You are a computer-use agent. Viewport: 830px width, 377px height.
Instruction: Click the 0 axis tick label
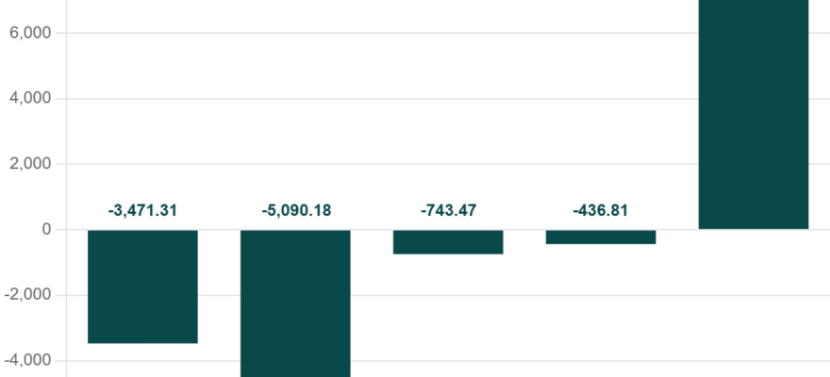pos(46,229)
